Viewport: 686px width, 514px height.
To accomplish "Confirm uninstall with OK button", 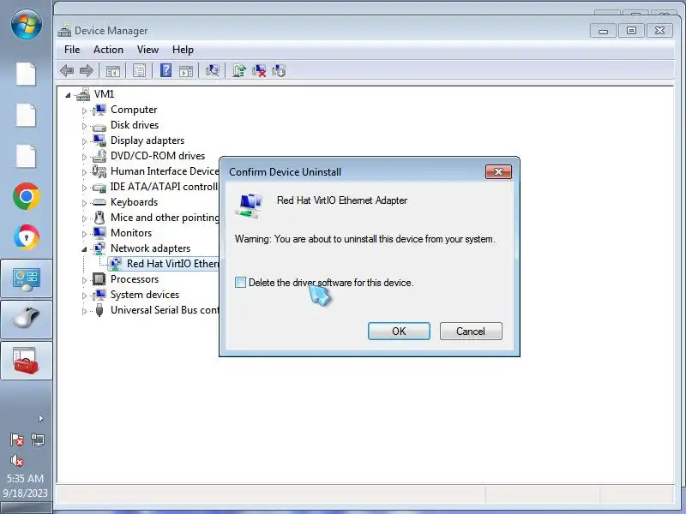I will coord(399,331).
